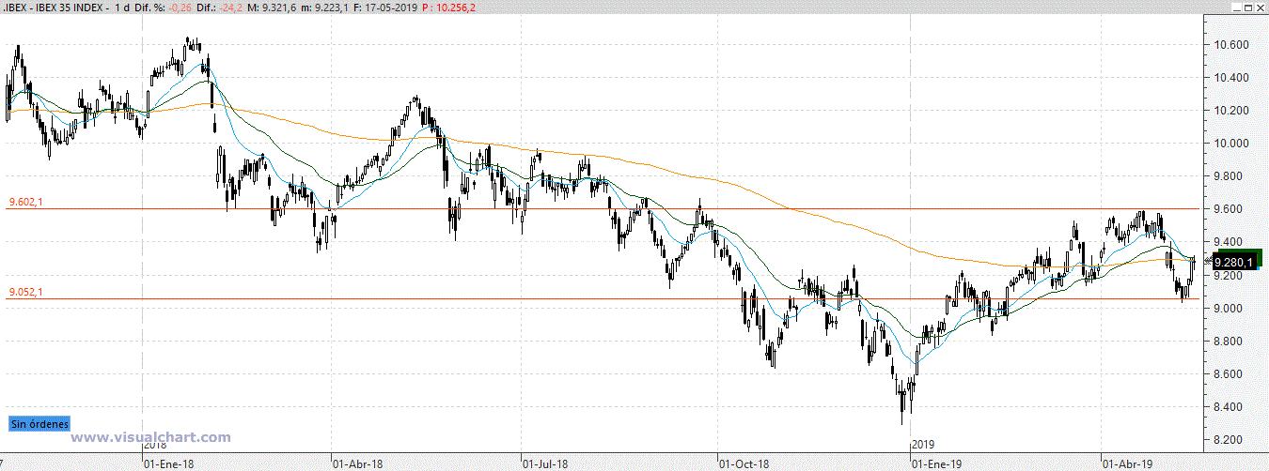
Task: Click the .IBEX - IBEX 35 INDEX title
Action: (x=53, y=8)
